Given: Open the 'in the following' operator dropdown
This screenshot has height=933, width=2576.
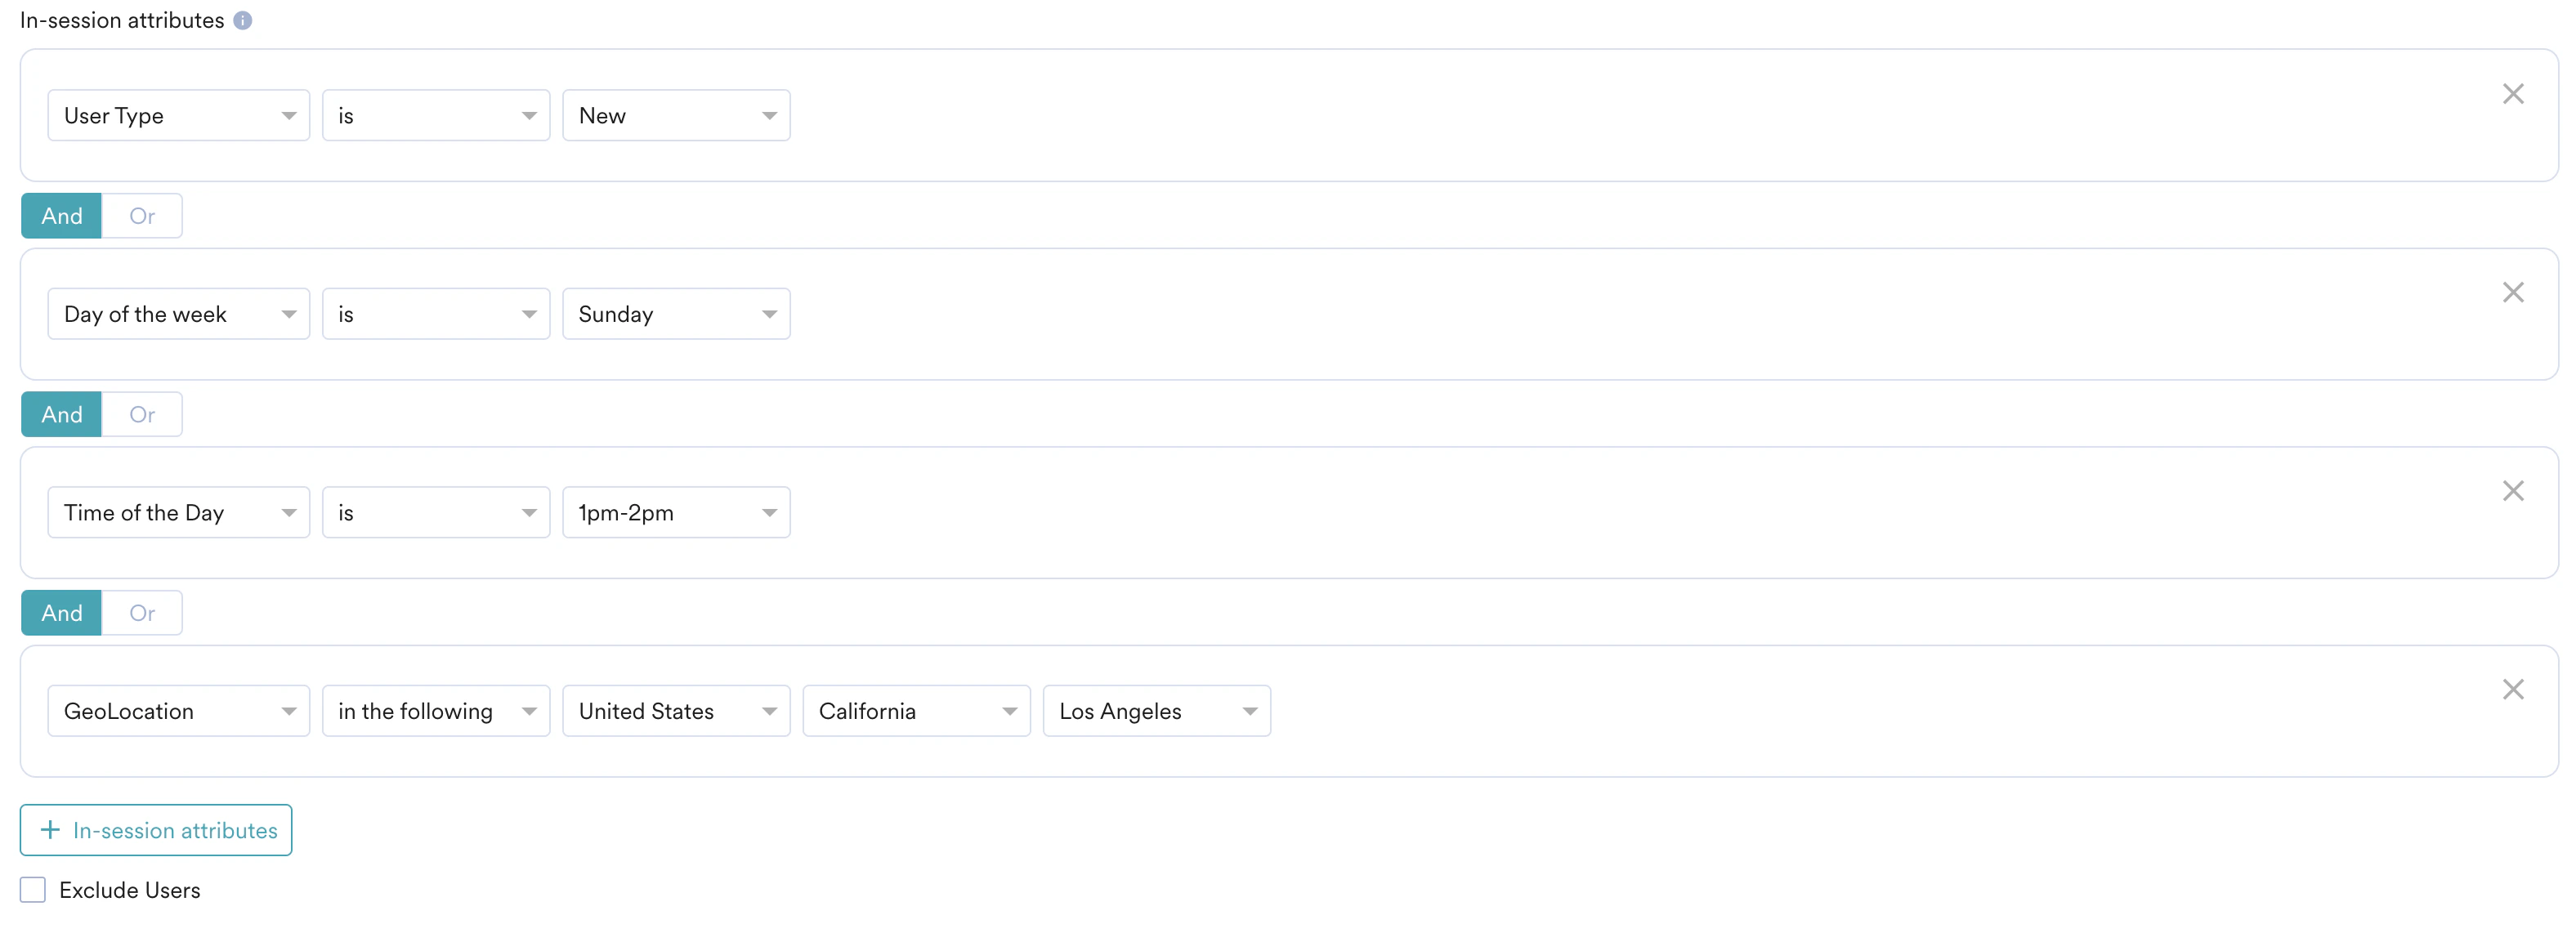Looking at the screenshot, I should pos(436,710).
